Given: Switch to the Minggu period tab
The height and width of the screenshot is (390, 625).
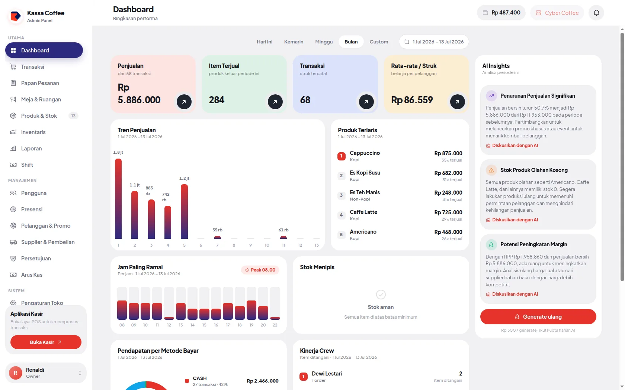Looking at the screenshot, I should pos(324,42).
